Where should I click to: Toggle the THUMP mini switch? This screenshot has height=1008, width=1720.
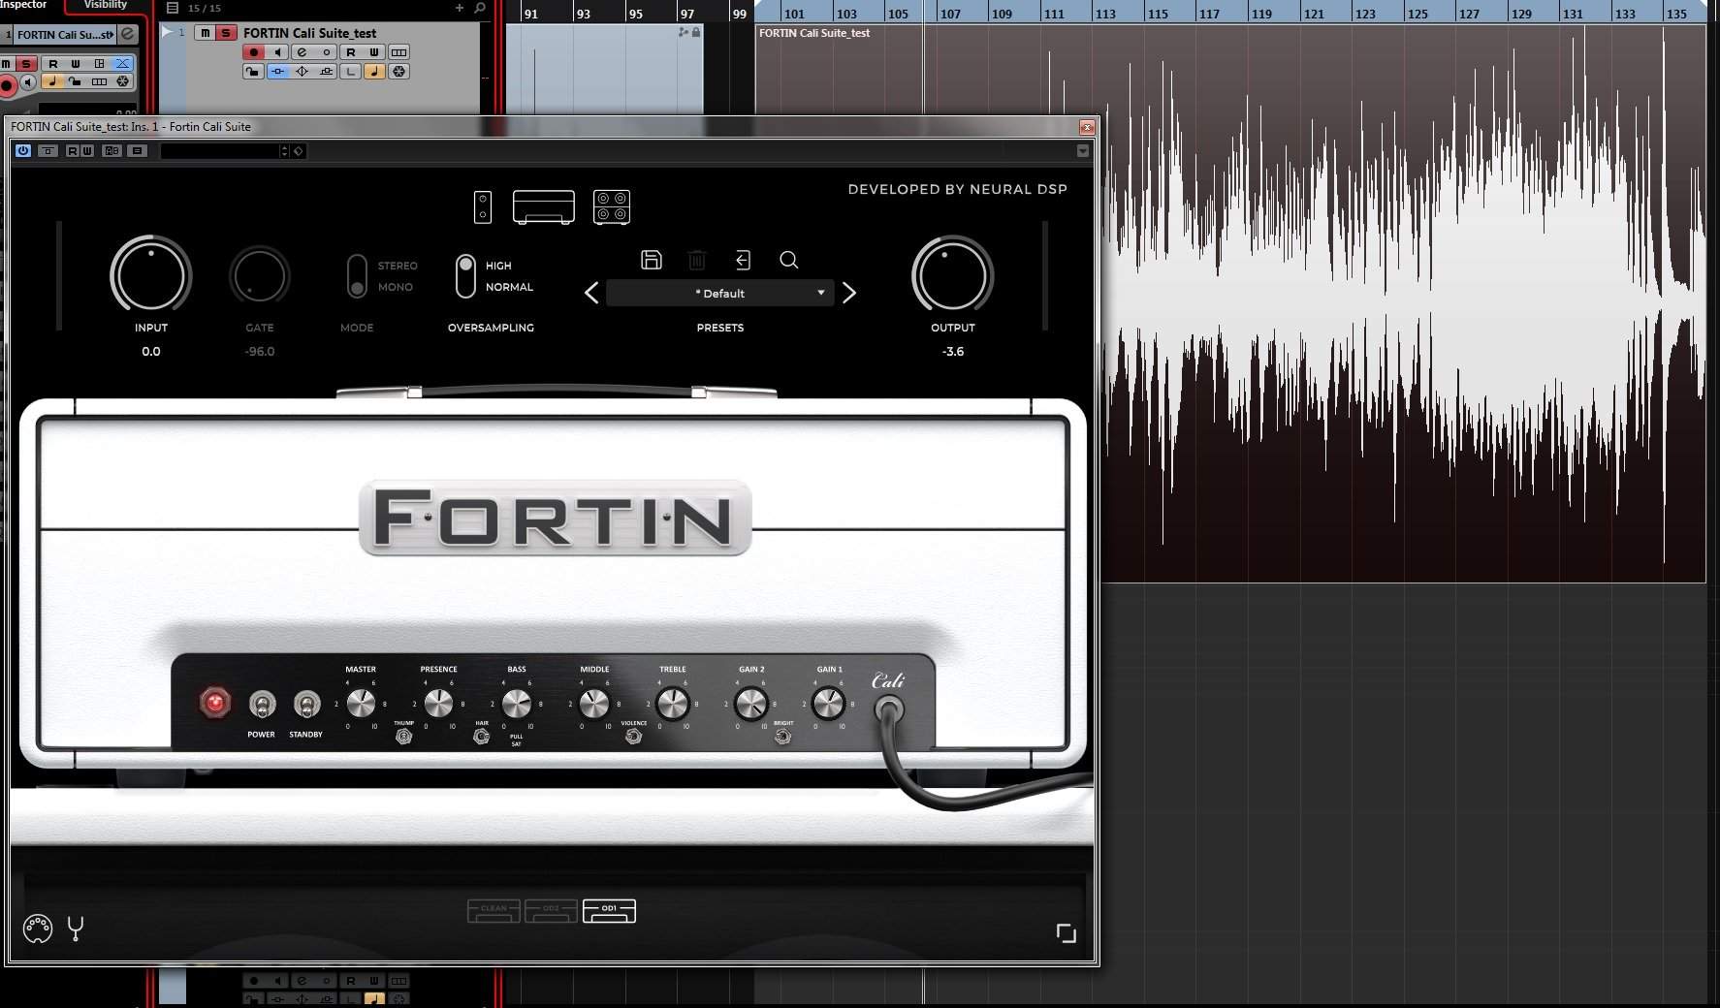coord(404,737)
